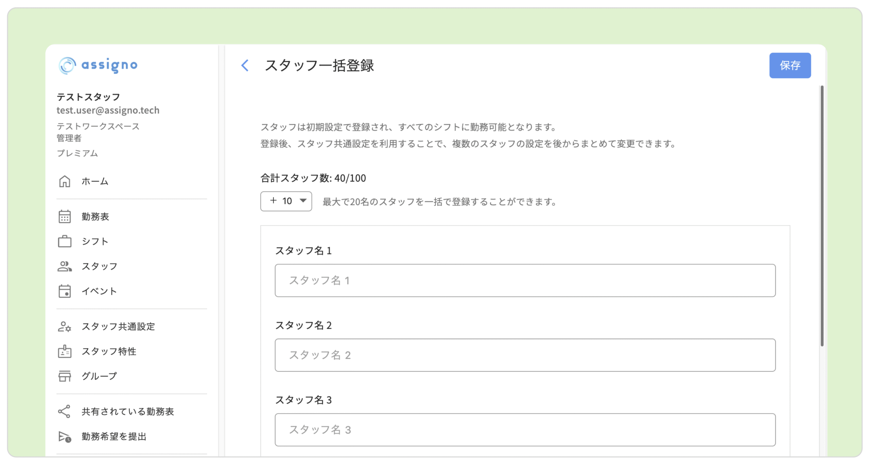The height and width of the screenshot is (464, 870).
Task: Click the スタッフ共通設定 person-gear icon
Action: click(x=65, y=327)
